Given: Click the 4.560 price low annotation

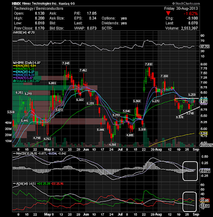Looking at the screenshot, I should tap(113, 145).
